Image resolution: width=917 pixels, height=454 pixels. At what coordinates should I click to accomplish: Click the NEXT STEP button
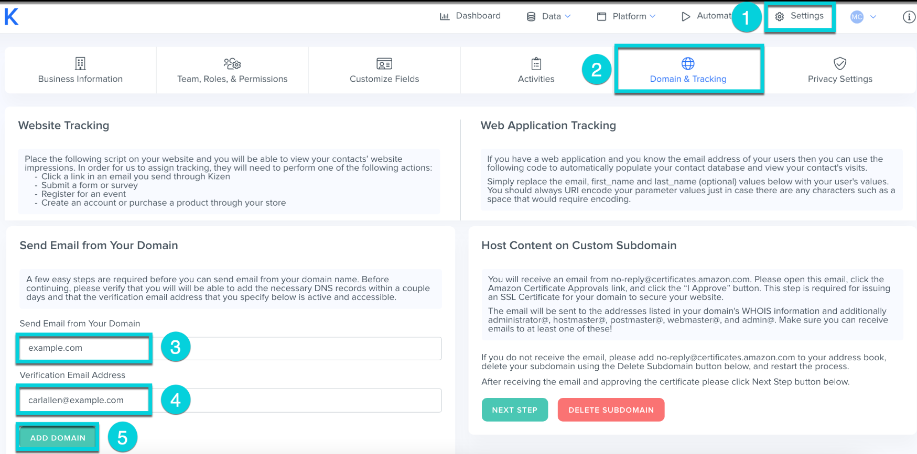(x=515, y=410)
